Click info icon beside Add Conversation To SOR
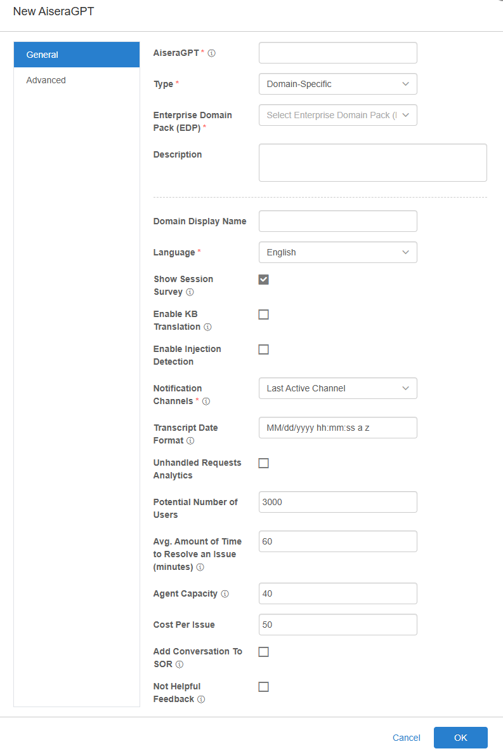This screenshot has height=751, width=503. [180, 665]
